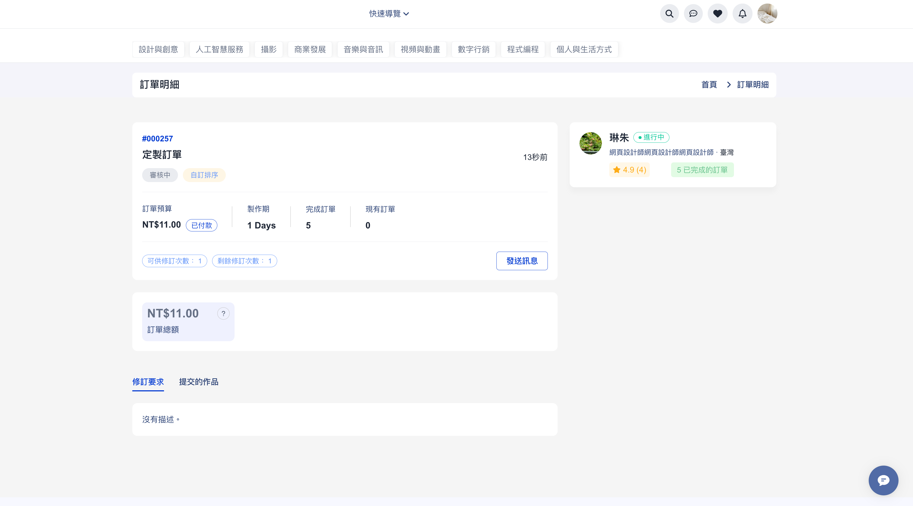Select the 程式編程 category

tap(522, 50)
